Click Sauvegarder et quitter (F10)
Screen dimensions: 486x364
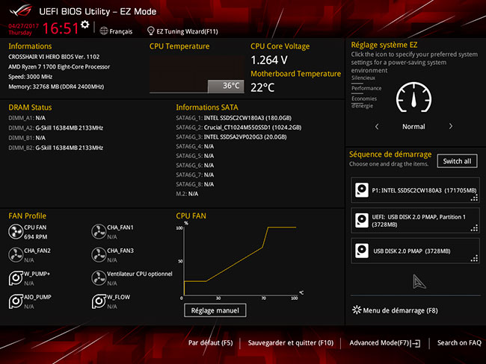click(x=291, y=343)
